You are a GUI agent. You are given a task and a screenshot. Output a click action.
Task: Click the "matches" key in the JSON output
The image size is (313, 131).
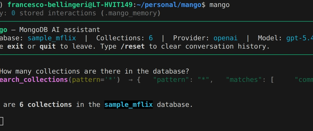coord(244,80)
